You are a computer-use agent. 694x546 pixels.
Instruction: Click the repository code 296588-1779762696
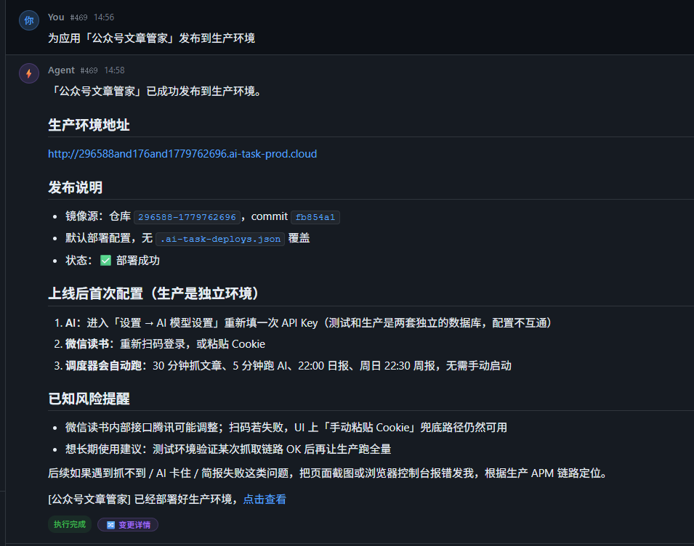coord(187,217)
